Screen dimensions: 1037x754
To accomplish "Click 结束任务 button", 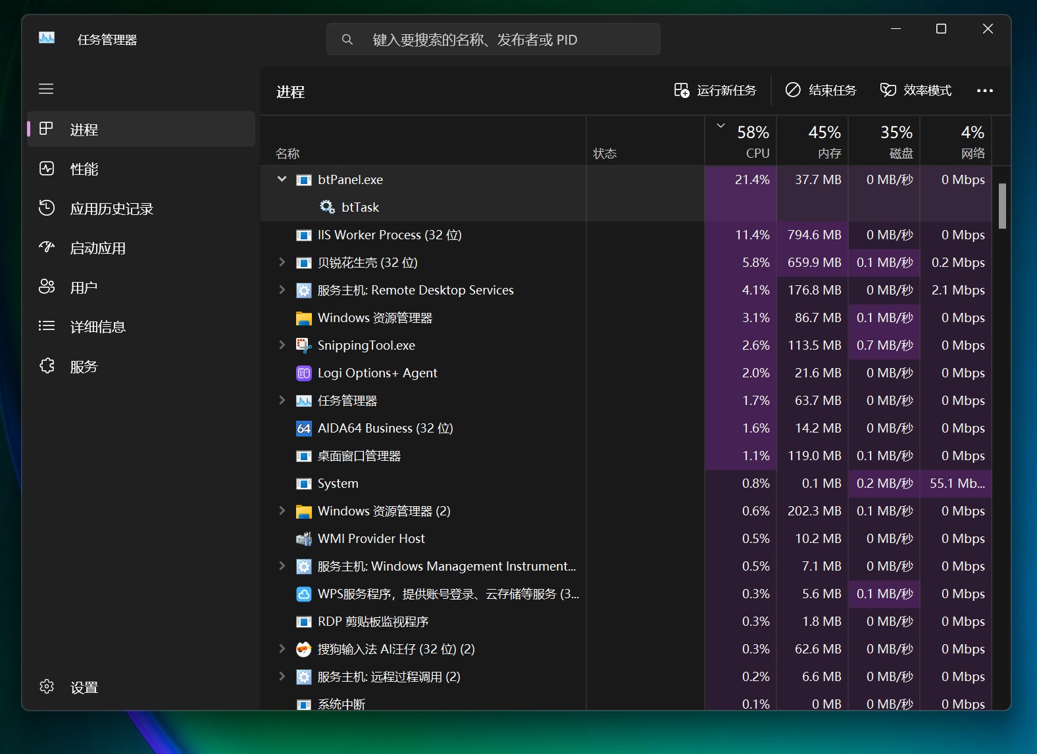I will 821,91.
